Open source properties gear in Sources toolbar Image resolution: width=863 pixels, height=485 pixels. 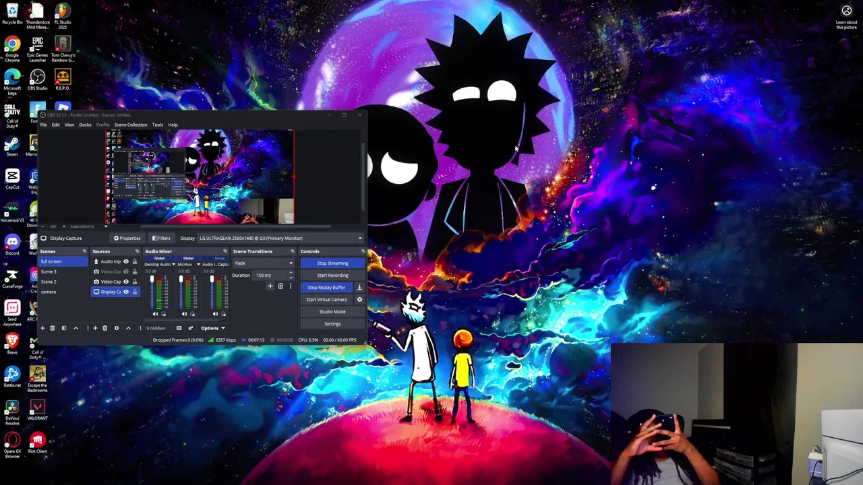pyautogui.click(x=117, y=328)
